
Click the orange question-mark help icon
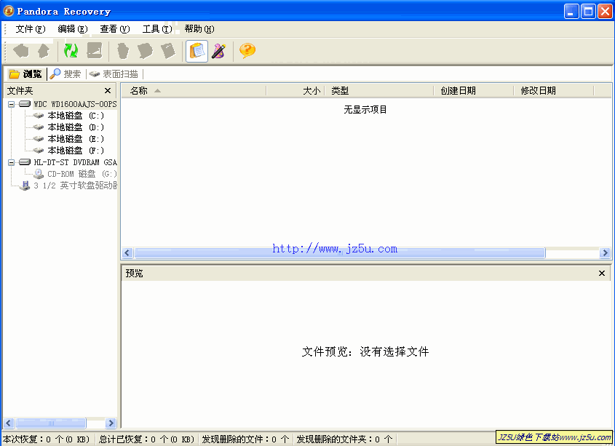pos(247,51)
